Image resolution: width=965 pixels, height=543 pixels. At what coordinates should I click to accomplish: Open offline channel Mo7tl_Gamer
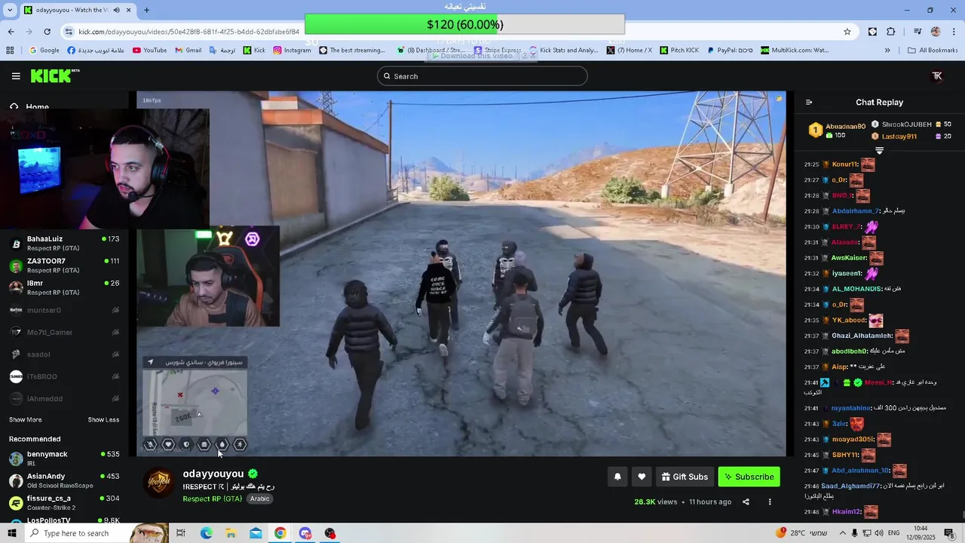pyautogui.click(x=64, y=332)
